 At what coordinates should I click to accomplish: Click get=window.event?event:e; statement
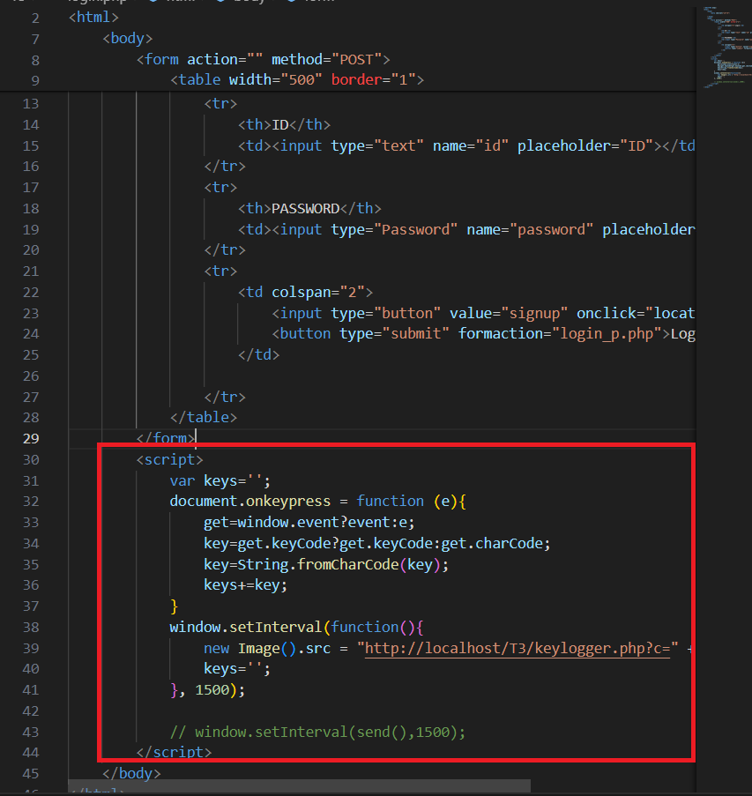pos(309,523)
